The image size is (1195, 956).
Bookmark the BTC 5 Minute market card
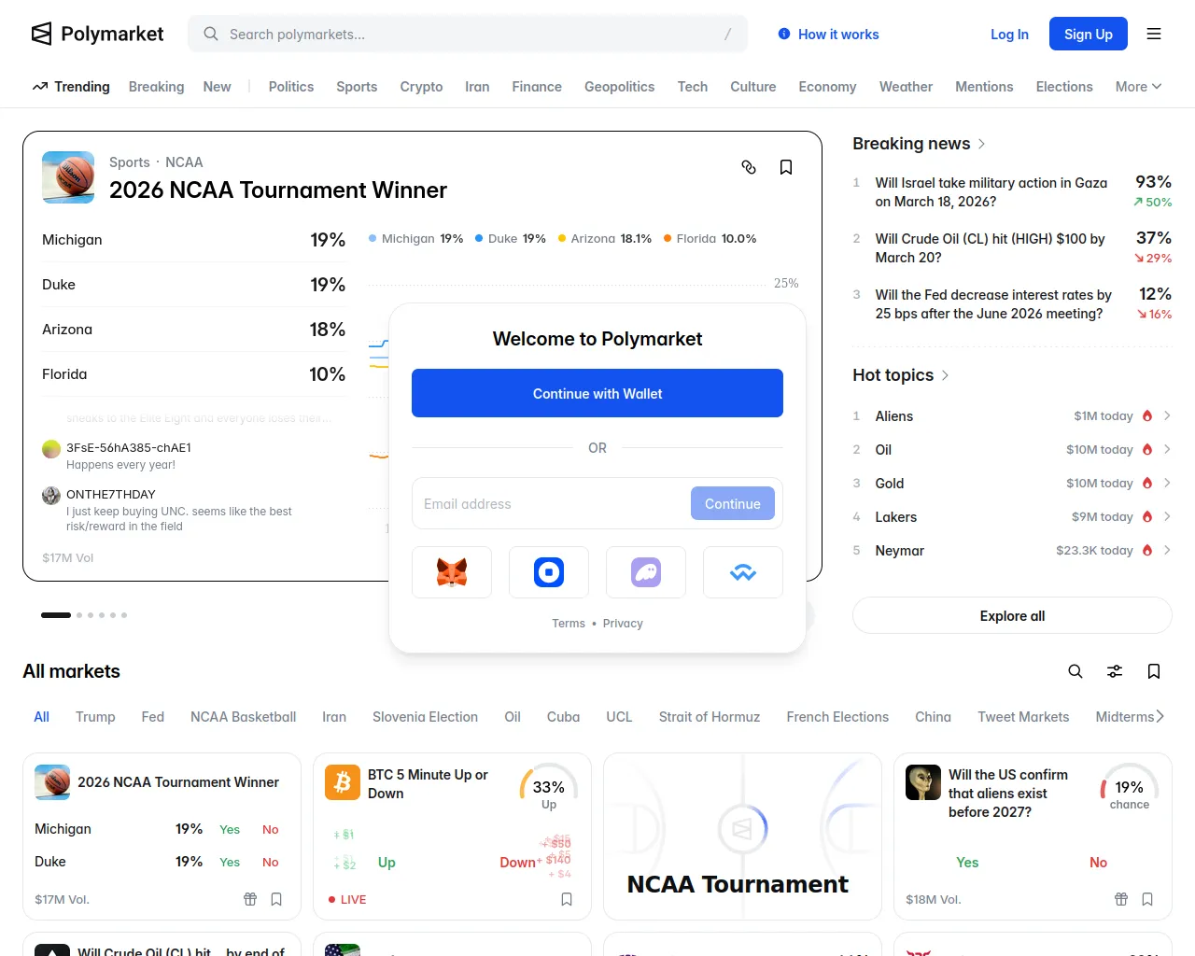567,899
